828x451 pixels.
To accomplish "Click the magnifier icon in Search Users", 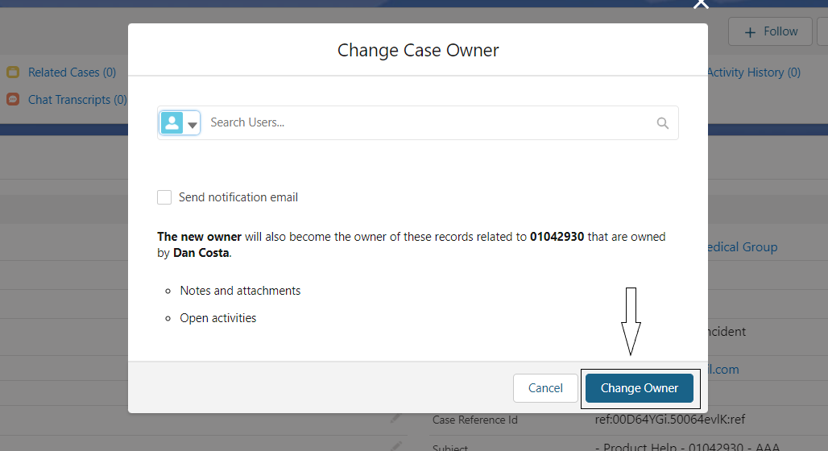I will pos(663,123).
